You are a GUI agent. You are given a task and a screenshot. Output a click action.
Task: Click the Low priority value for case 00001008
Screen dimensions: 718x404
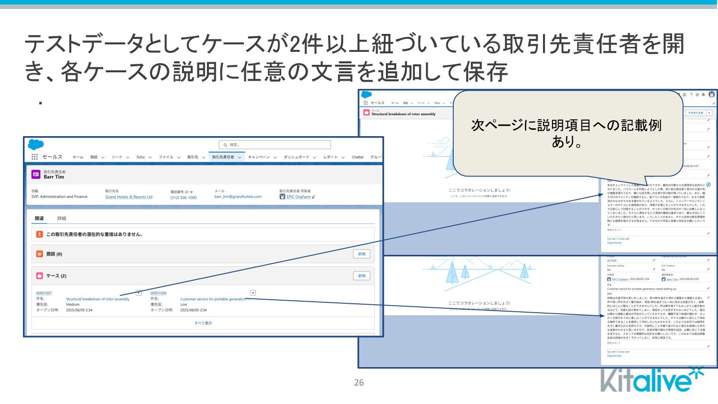tap(183, 304)
